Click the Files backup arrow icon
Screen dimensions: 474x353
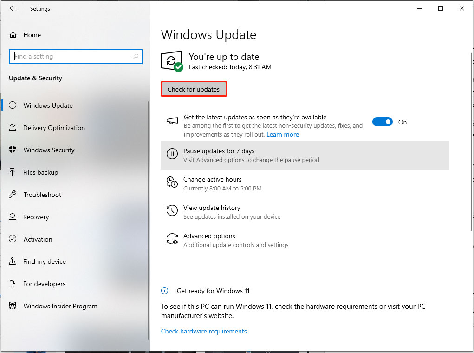click(x=13, y=172)
